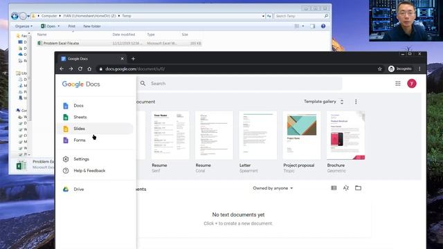Open the Owned by anyone dropdown

point(273,188)
